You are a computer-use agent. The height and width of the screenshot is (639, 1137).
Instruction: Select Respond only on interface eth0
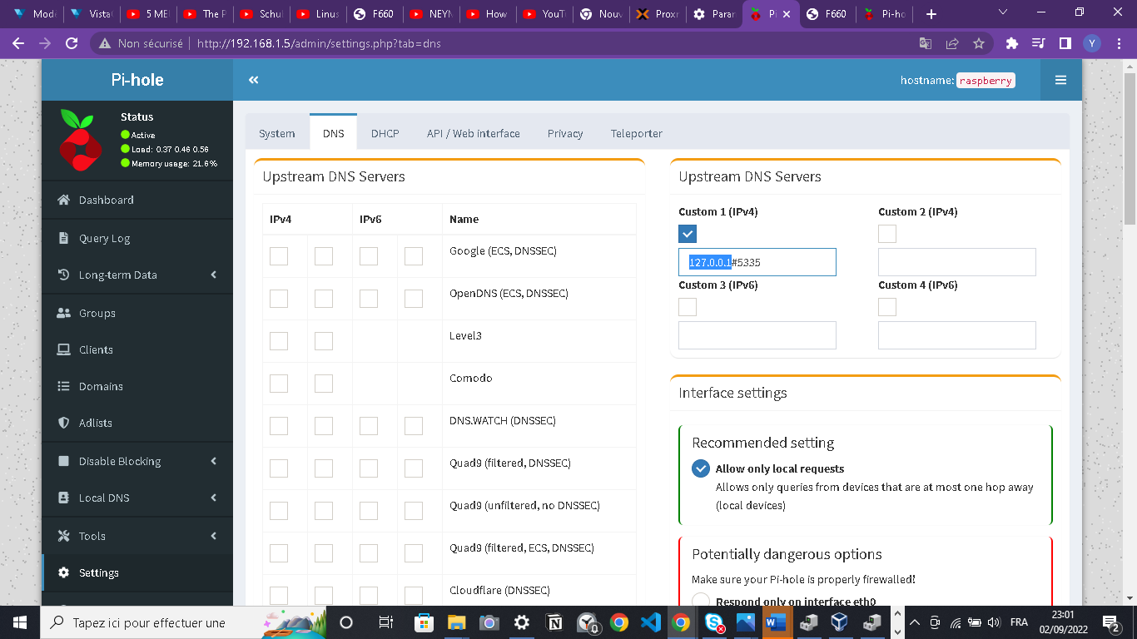701,601
